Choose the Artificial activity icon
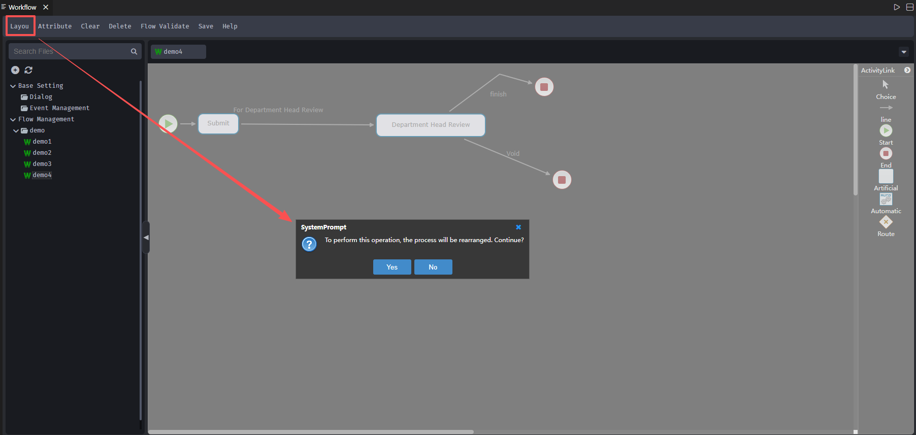Viewport: 916px width, 435px height. 886,176
